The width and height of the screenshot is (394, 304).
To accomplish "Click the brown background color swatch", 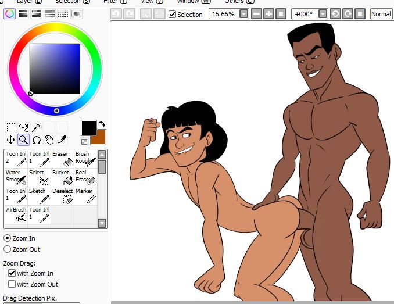I will 99,138.
